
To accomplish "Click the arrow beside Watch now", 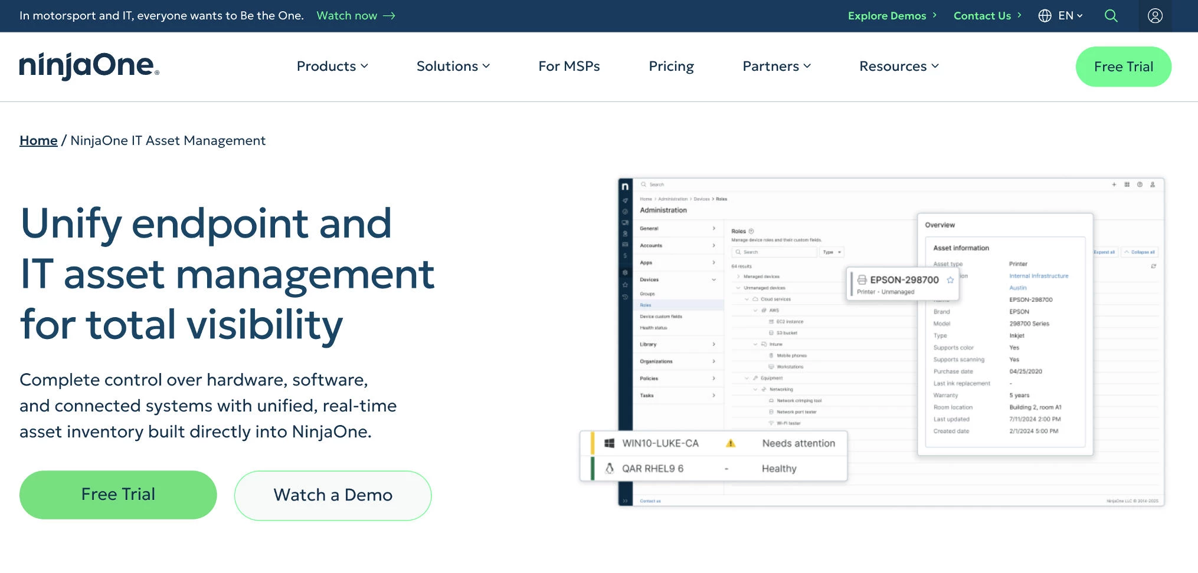I will click(x=389, y=16).
